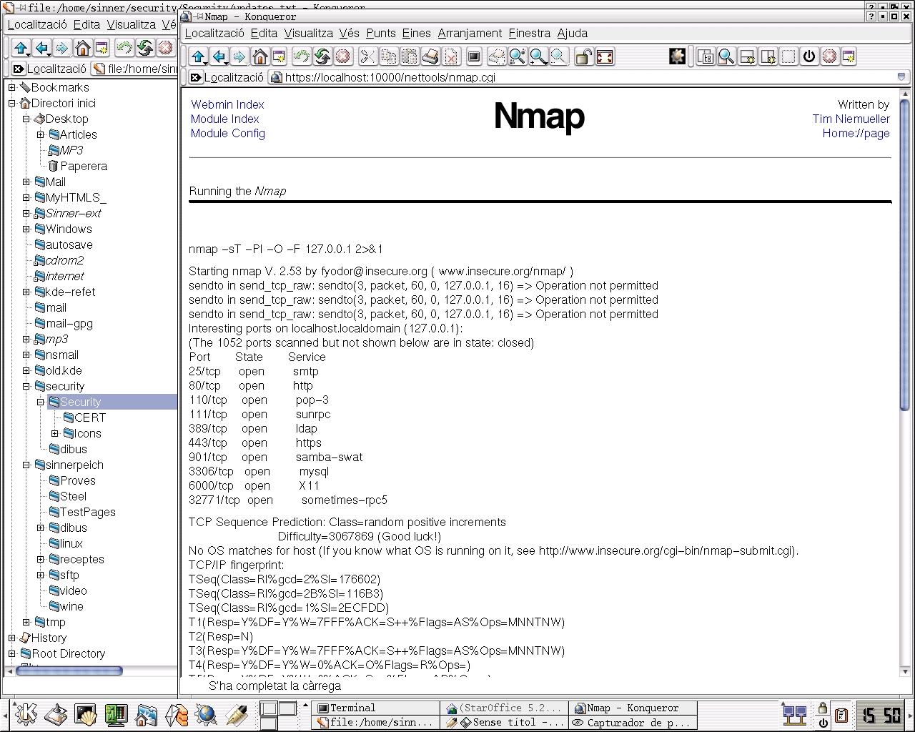Go to Home in Nmap Konqueror toolbar
Viewport: 915px width, 732px height.
tap(259, 56)
